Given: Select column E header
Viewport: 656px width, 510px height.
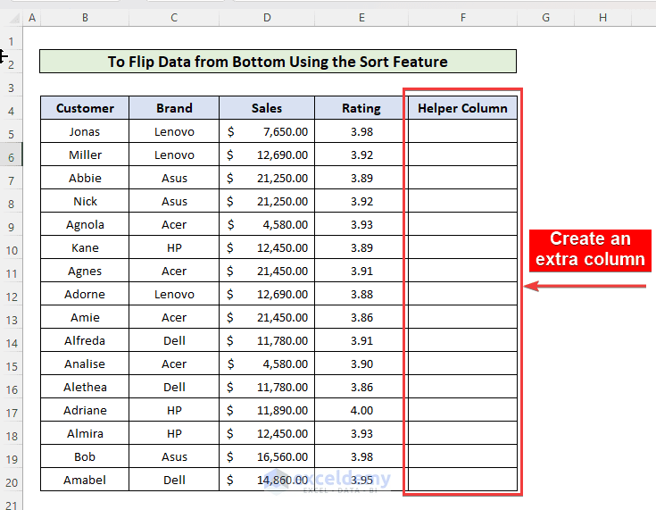Looking at the screenshot, I should click(x=361, y=18).
